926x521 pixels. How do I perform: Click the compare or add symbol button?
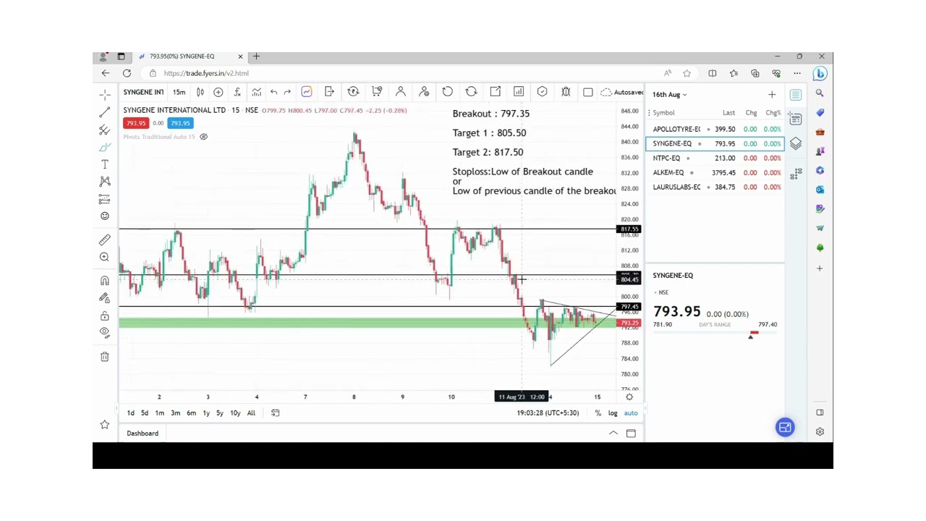[x=218, y=92]
